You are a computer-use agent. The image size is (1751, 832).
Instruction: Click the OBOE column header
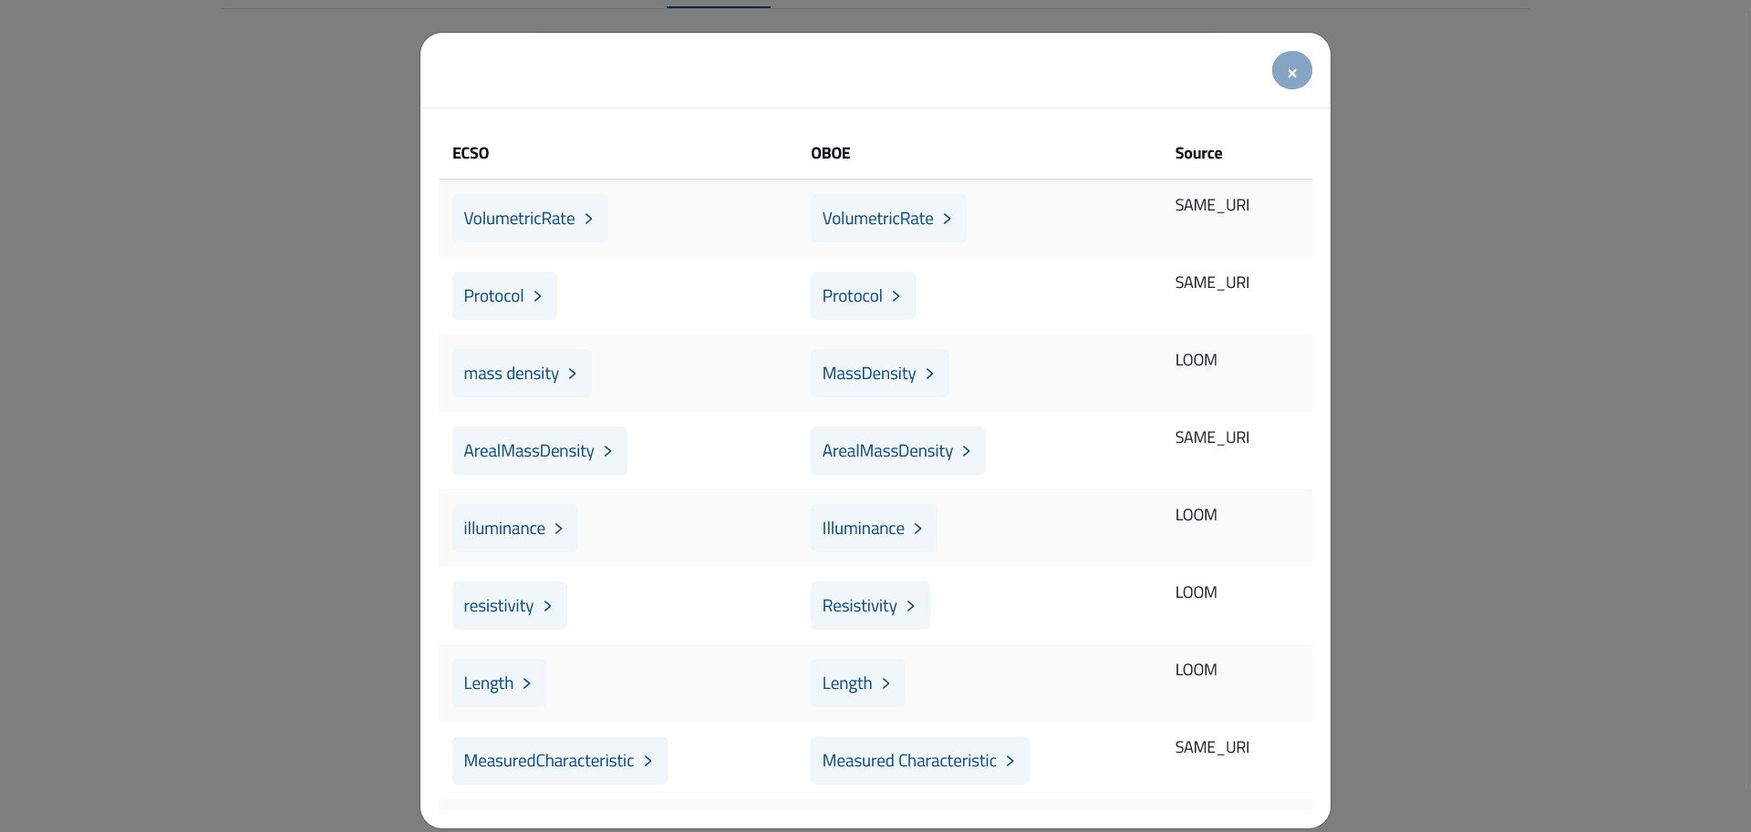[x=830, y=153]
